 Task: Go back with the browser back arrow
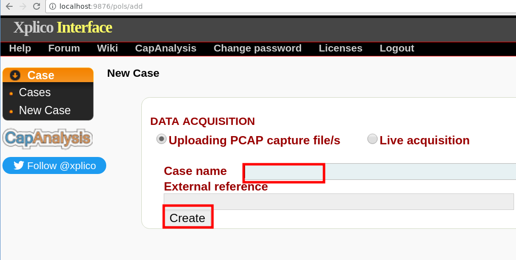point(9,6)
